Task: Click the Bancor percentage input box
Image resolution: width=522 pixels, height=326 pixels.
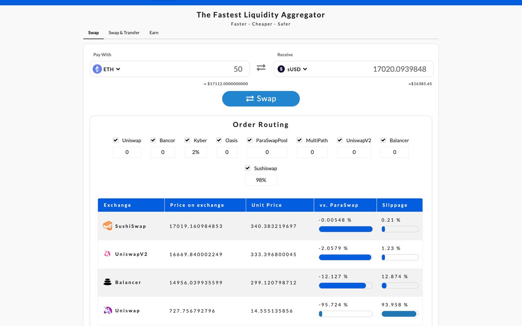Action: point(163,152)
